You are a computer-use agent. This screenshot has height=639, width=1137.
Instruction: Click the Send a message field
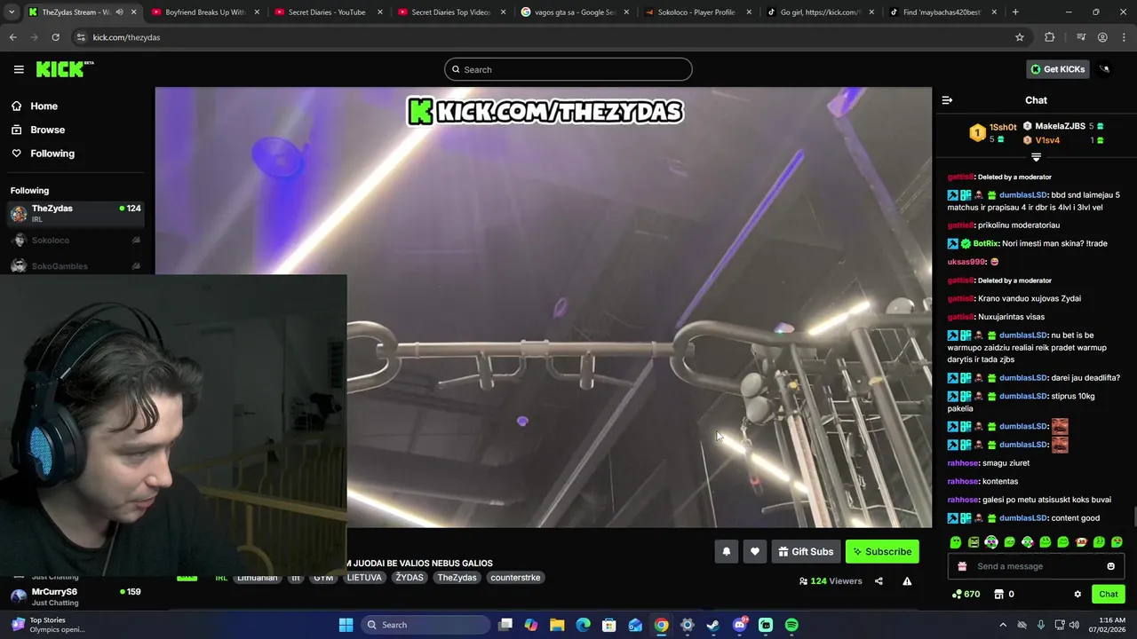tap(1036, 566)
